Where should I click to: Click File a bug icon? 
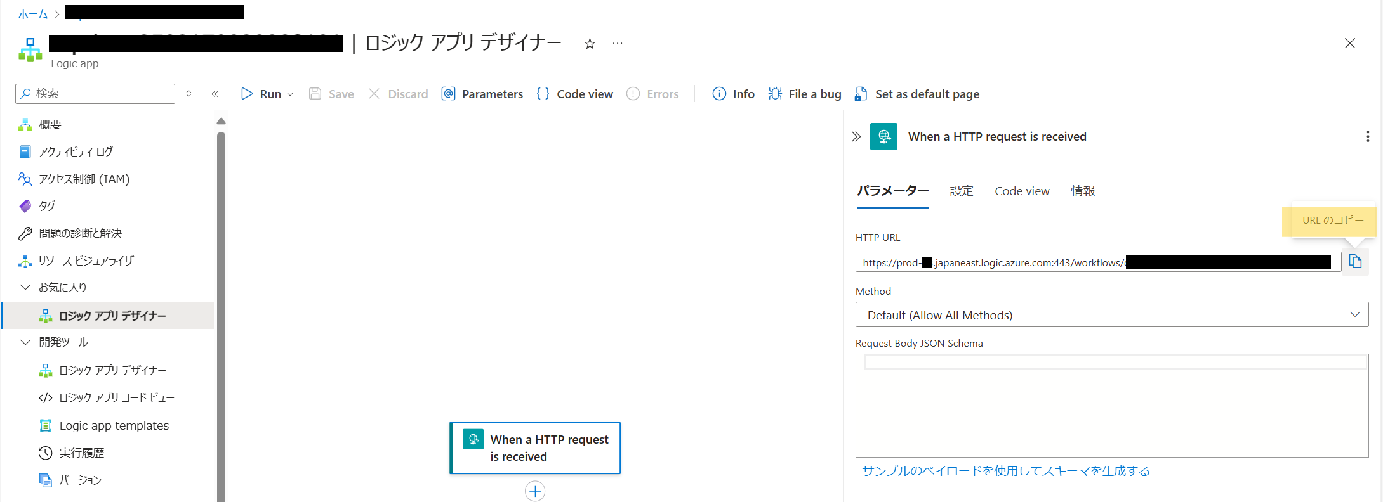pyautogui.click(x=775, y=94)
